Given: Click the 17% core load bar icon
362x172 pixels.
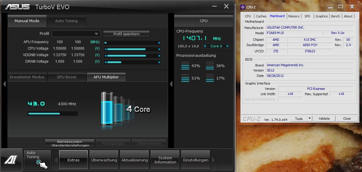Looking at the screenshot, I should 210,78.
